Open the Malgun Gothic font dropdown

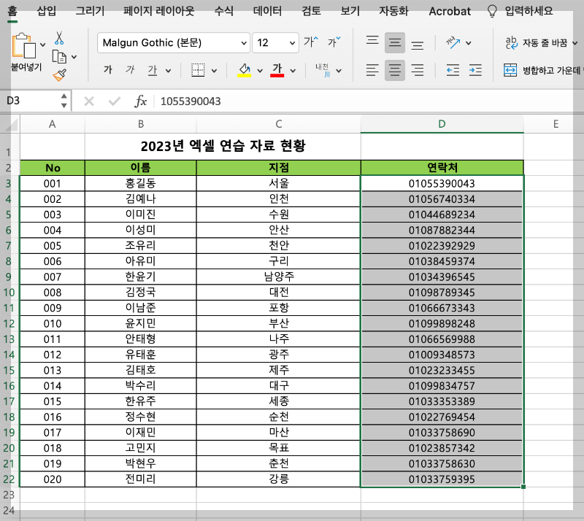point(172,43)
